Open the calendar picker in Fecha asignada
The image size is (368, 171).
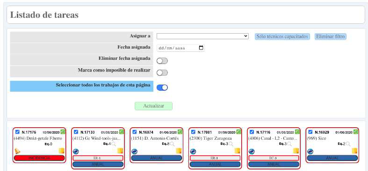pos(201,48)
